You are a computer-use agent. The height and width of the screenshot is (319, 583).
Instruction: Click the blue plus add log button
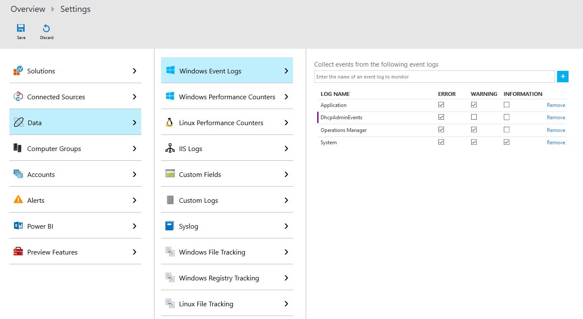point(563,76)
